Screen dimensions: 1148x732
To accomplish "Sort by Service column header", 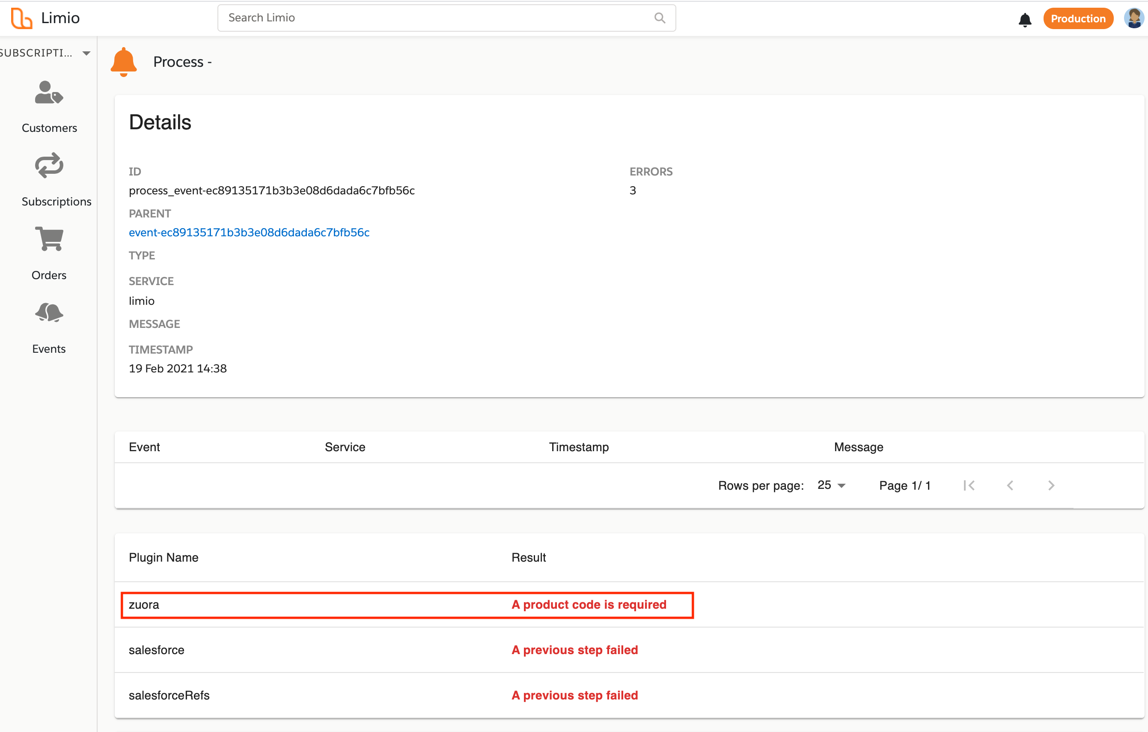I will tap(345, 447).
